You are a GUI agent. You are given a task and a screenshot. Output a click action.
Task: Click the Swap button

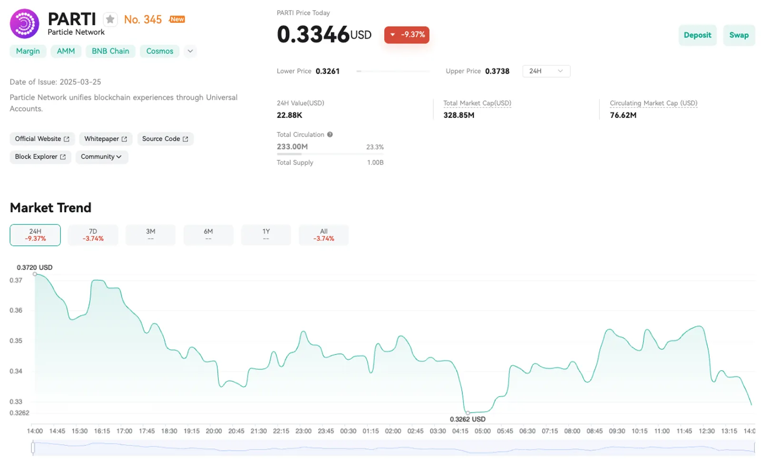tap(739, 35)
